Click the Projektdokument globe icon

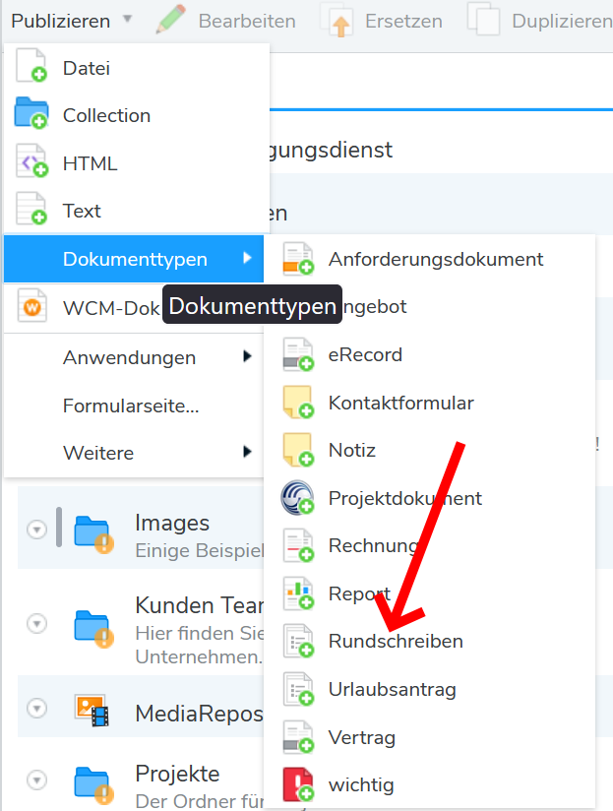[298, 498]
